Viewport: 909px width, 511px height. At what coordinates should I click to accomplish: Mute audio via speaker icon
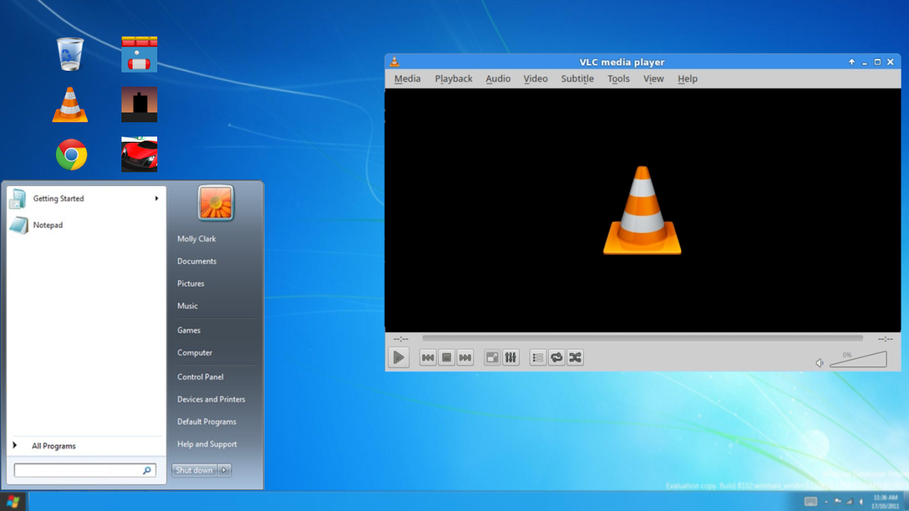(819, 363)
